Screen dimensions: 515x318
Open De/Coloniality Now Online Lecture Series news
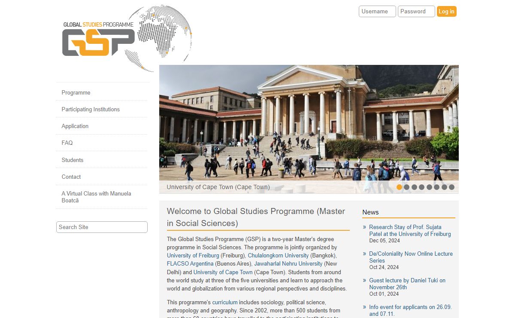(411, 257)
